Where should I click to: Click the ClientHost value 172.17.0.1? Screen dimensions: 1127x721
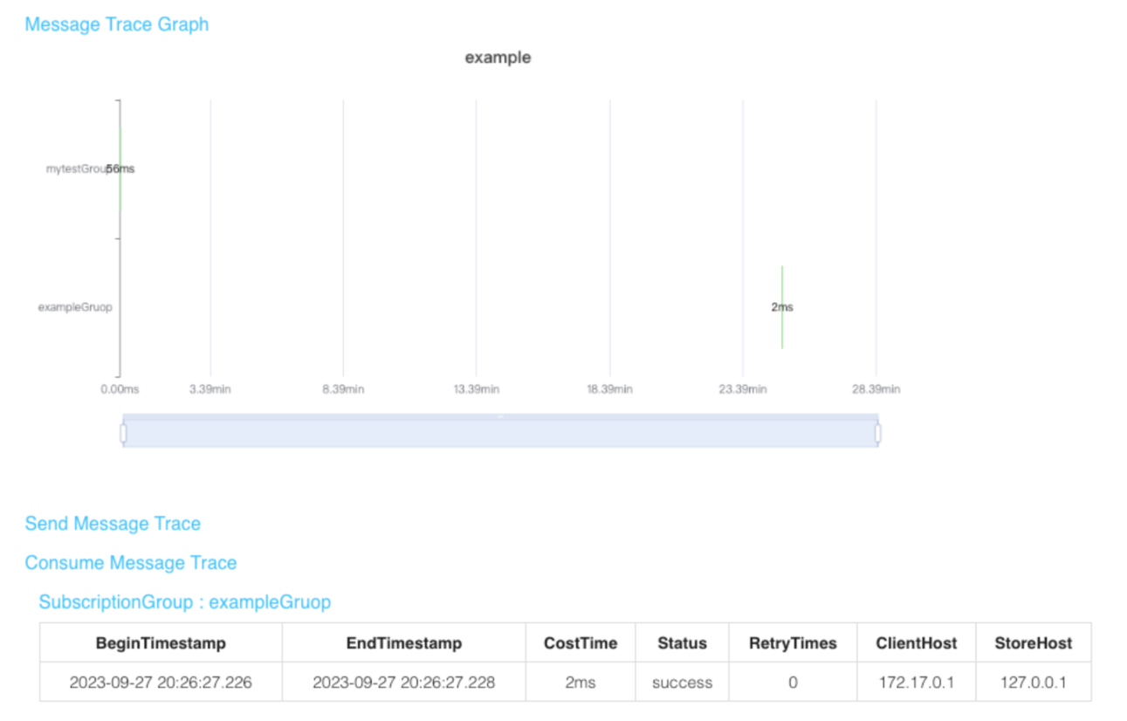[x=916, y=683]
